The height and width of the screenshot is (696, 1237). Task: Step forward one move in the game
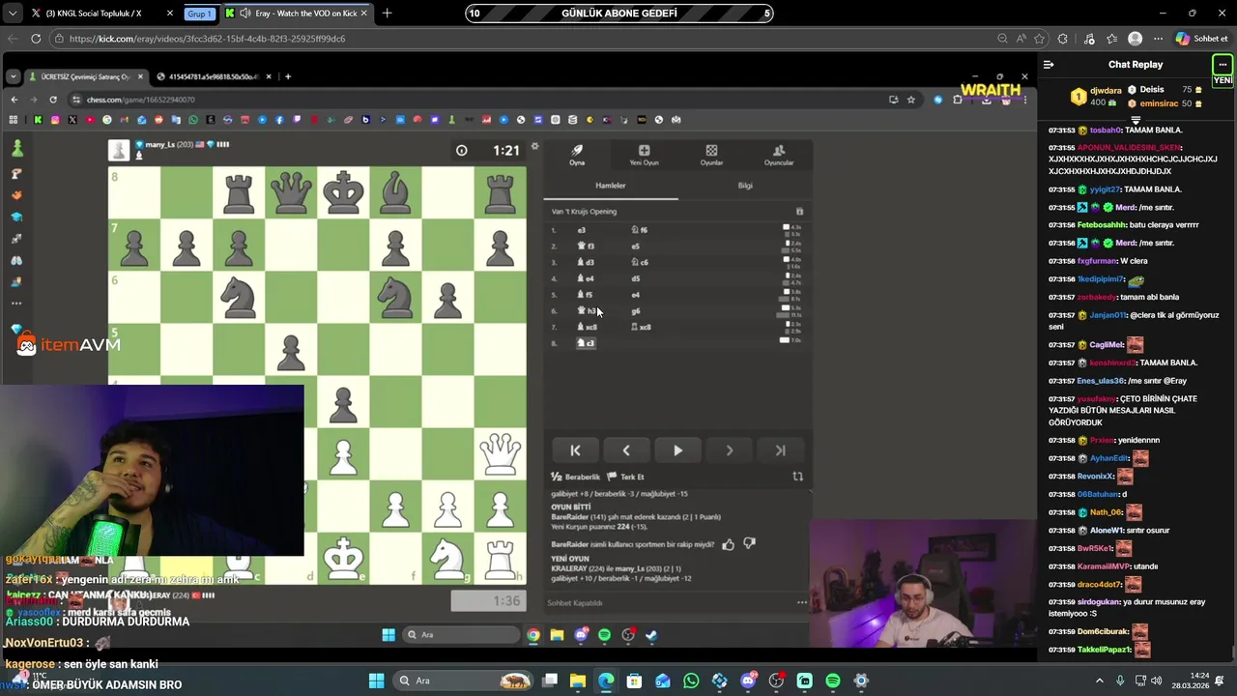tap(729, 450)
